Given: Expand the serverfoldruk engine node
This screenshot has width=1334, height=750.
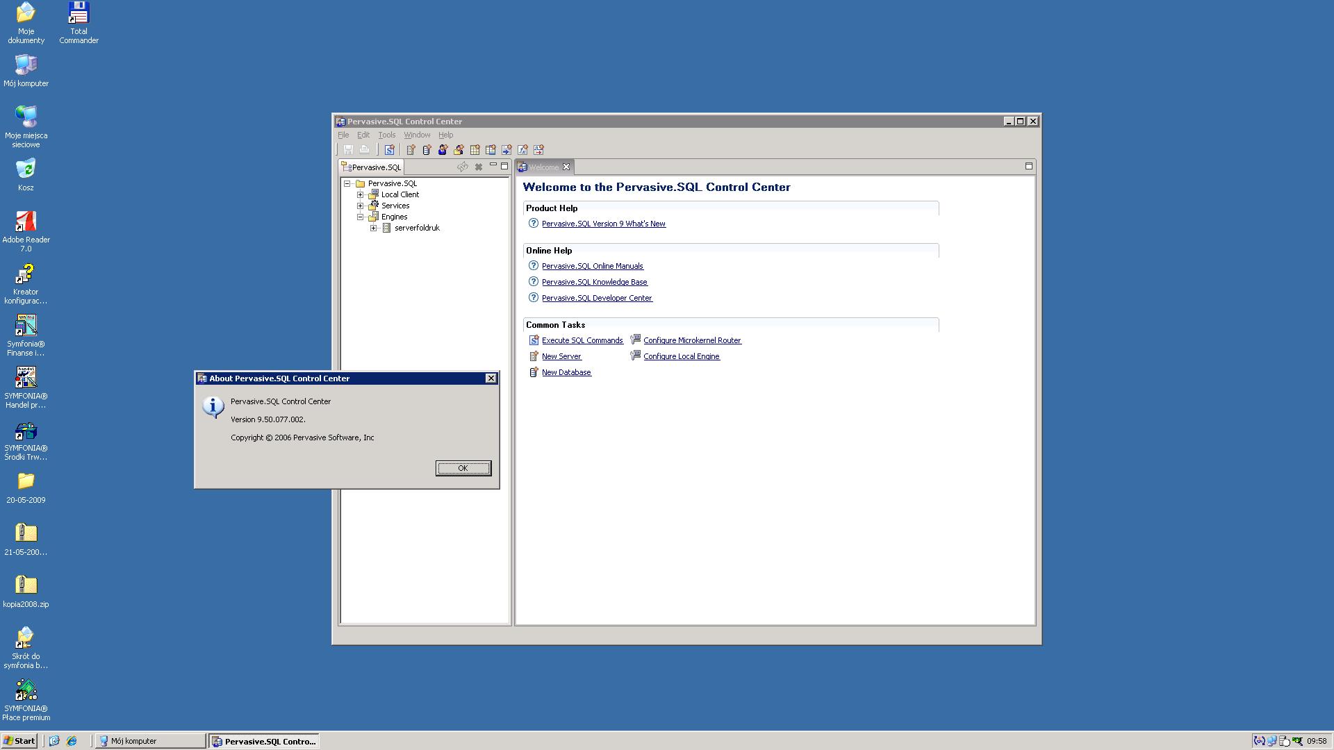Looking at the screenshot, I should [374, 228].
